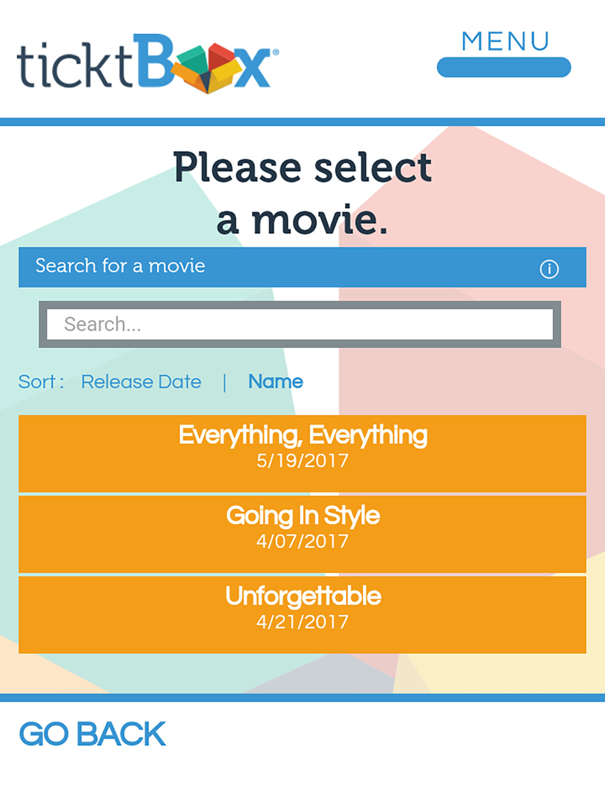Open the MENU label
This screenshot has height=807, width=605.
coord(505,42)
